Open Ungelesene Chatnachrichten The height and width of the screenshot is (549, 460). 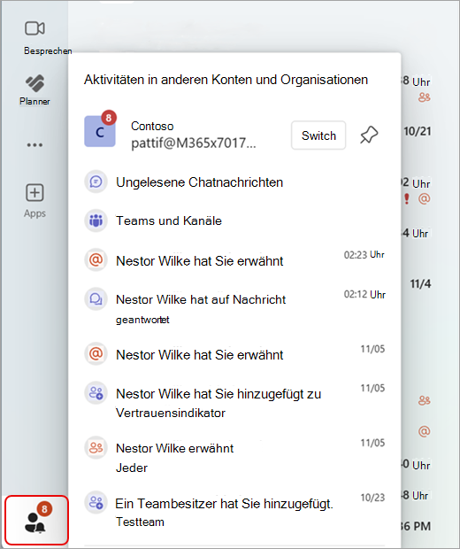pyautogui.click(x=234, y=182)
